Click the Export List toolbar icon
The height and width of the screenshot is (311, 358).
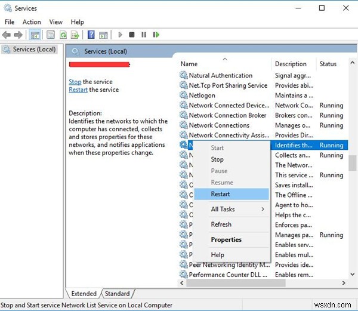(x=75, y=35)
